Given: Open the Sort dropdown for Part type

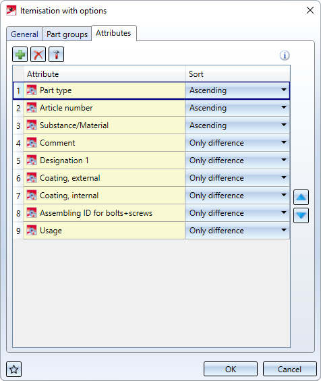Looking at the screenshot, I should [x=237, y=90].
